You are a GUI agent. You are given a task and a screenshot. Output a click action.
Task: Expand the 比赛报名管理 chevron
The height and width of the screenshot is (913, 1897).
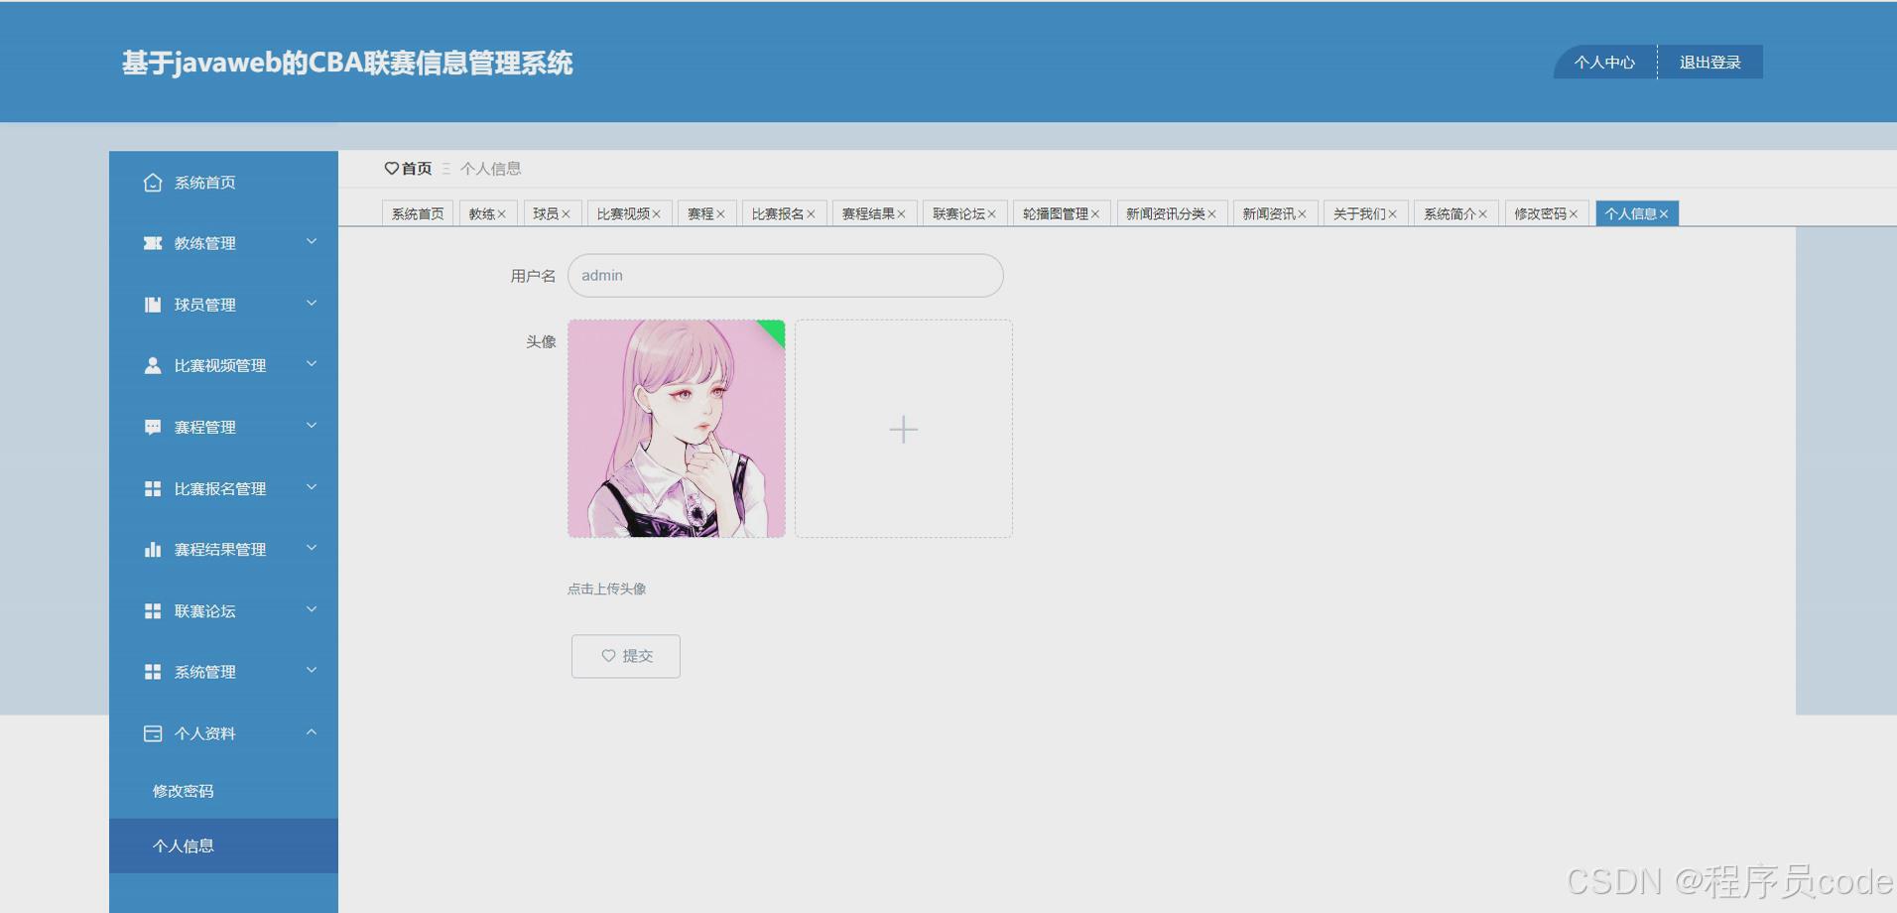coord(312,486)
